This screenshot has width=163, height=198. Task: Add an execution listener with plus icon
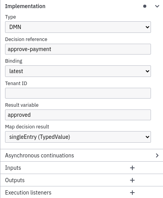click(x=132, y=193)
